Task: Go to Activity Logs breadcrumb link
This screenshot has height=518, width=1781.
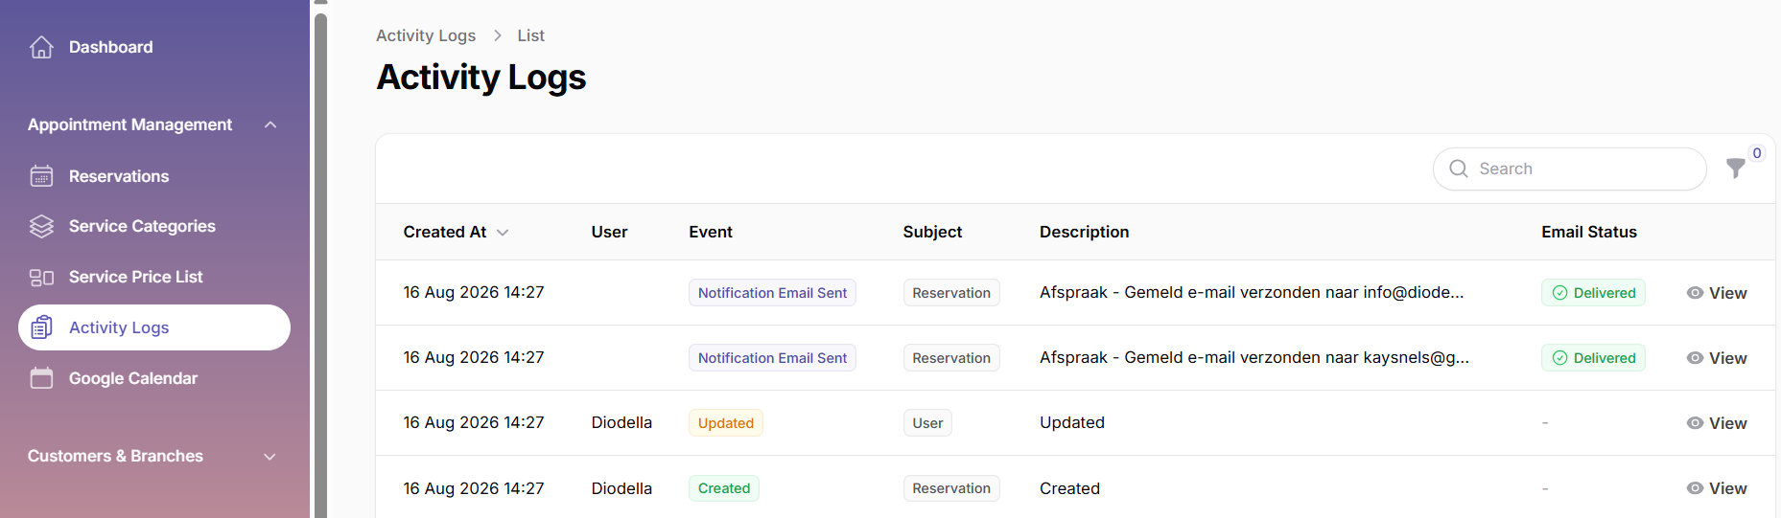Action: 426,35
